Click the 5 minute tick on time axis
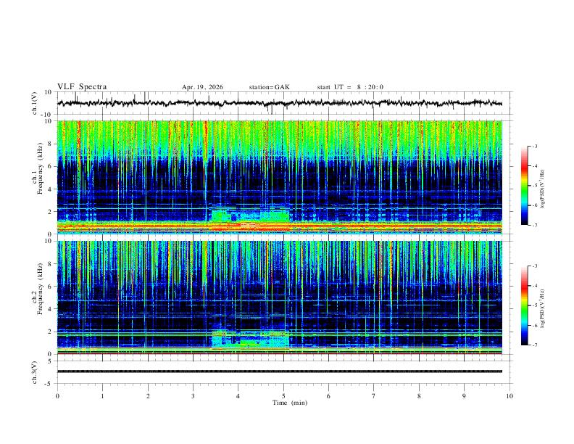574x444 pixels. coord(283,396)
